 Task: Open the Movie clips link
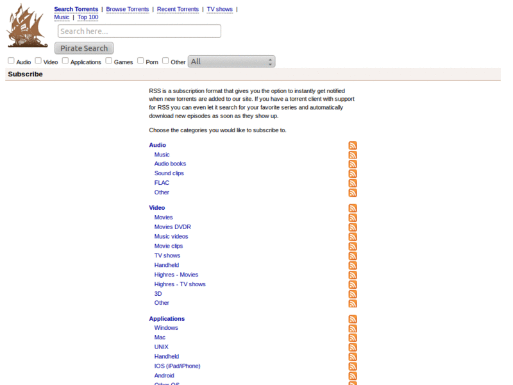click(x=169, y=246)
